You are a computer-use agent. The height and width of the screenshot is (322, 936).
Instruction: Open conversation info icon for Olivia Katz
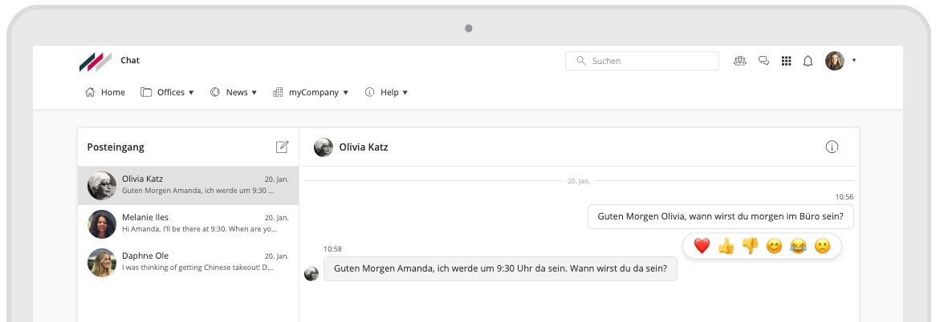(x=832, y=147)
